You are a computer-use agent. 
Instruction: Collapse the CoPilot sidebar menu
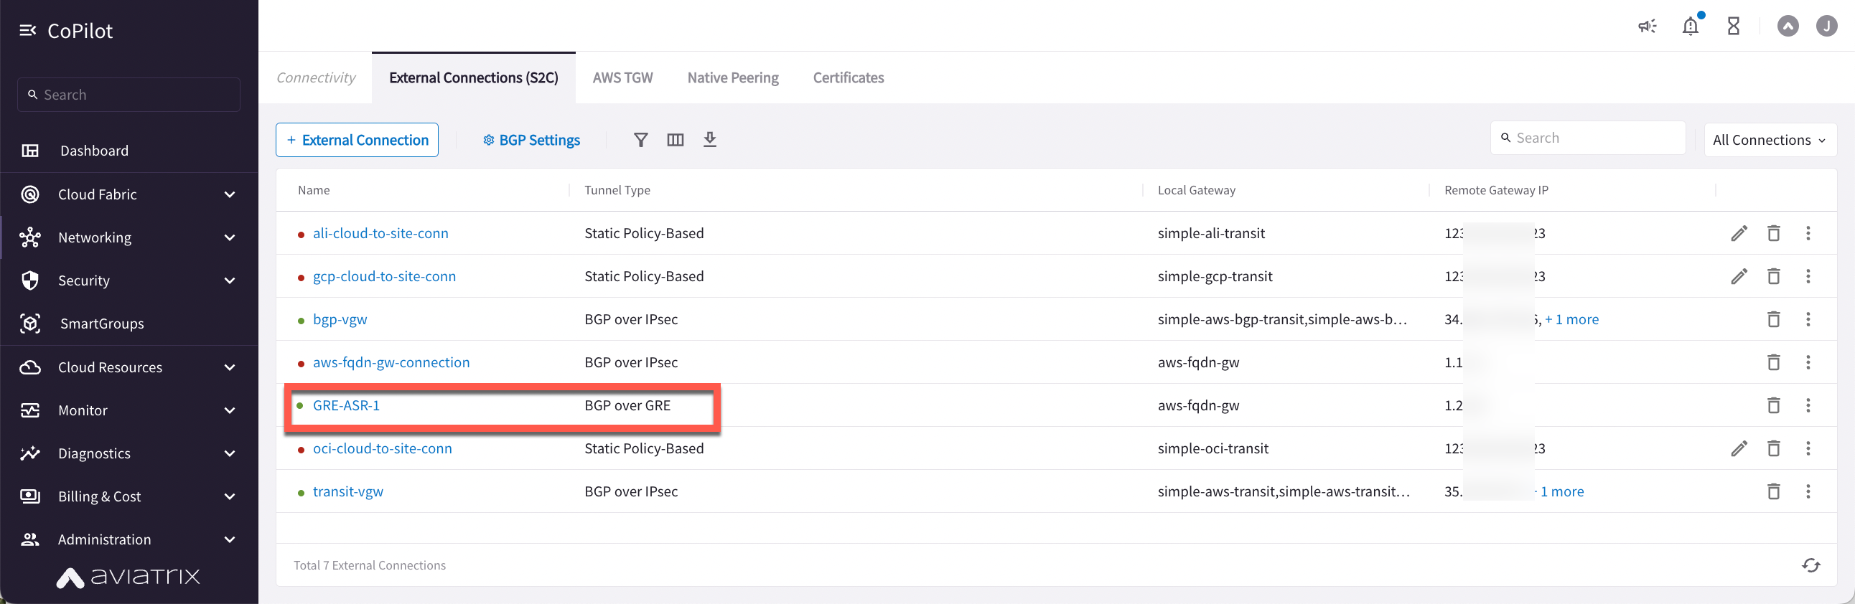pos(27,30)
